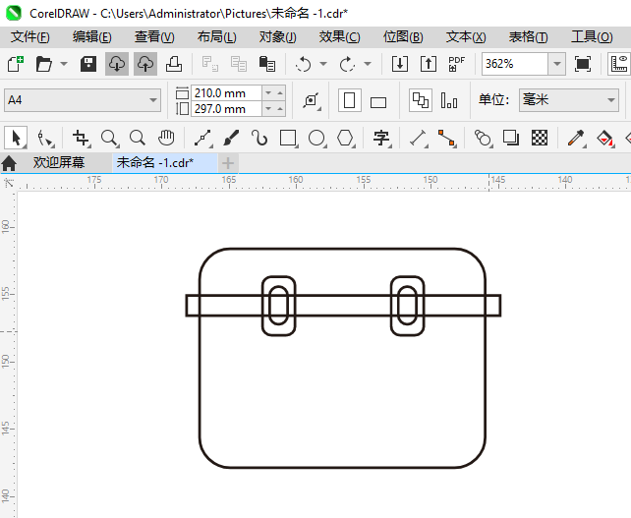
Task: Open the 文件(F) menu
Action: (x=29, y=37)
